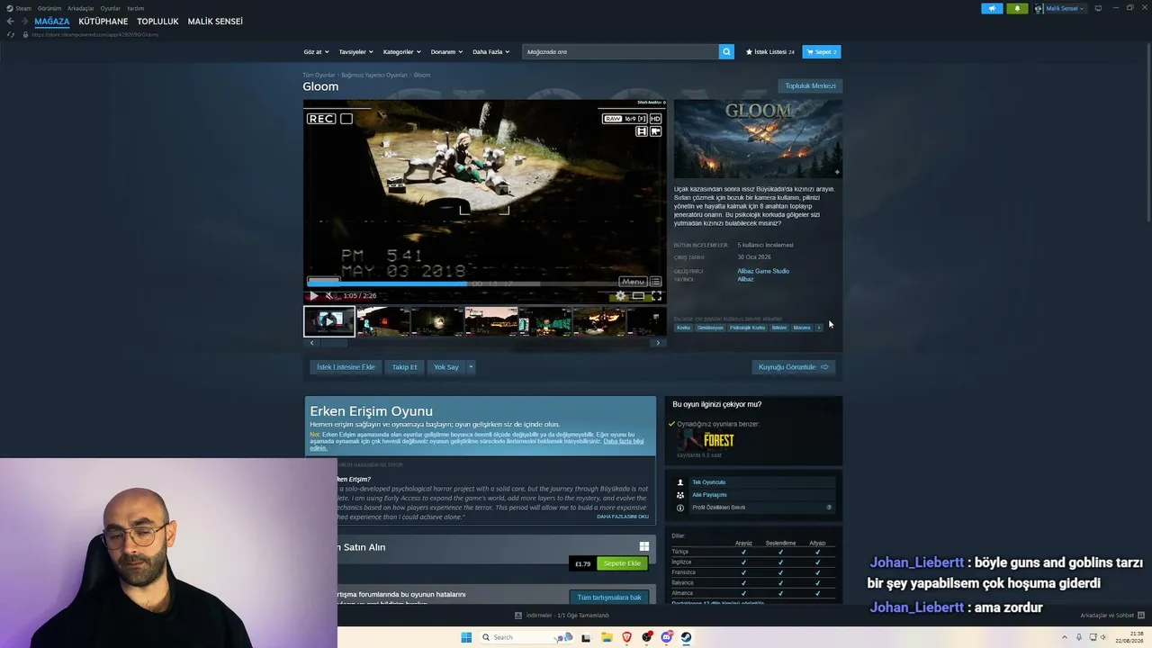Open the Steam notifications bell
This screenshot has width=1152, height=648.
1017,8
